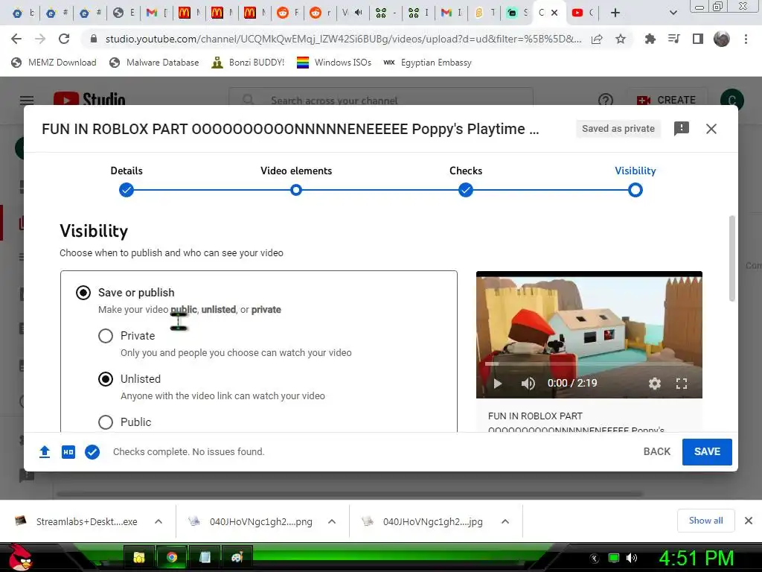The height and width of the screenshot is (572, 762).
Task: Select the Save or publish radio button
Action: click(83, 293)
